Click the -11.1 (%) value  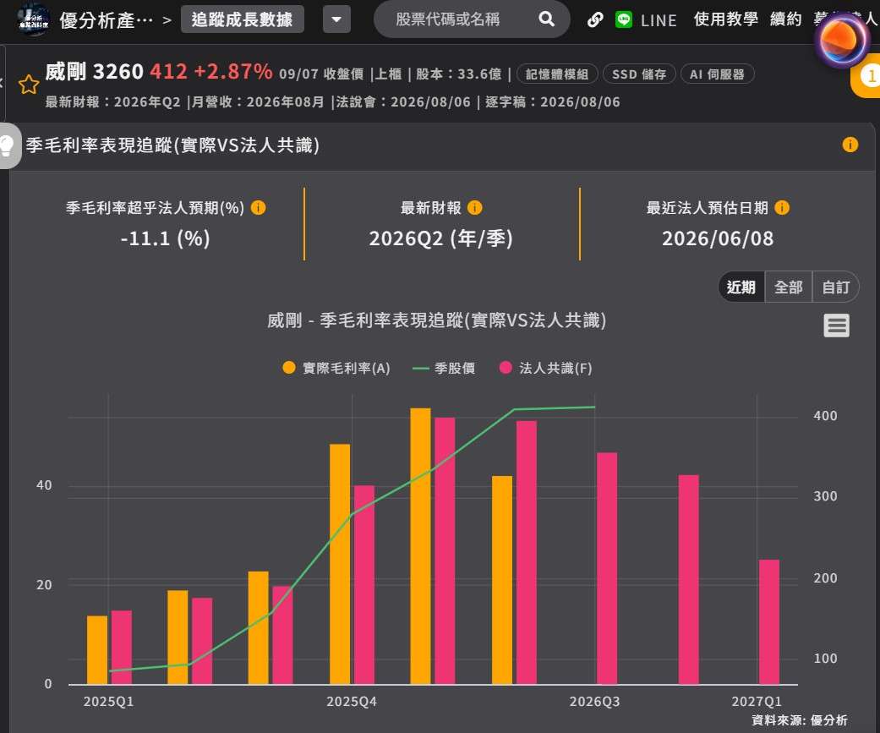pyautogui.click(x=165, y=238)
